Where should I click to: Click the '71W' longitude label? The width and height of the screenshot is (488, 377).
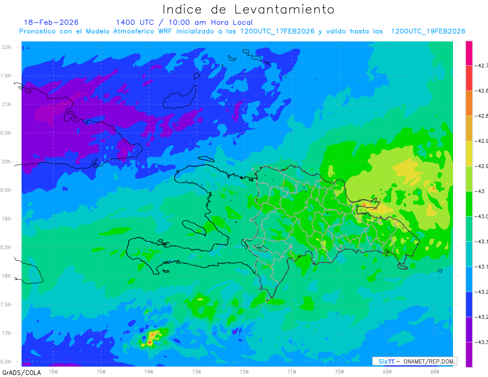click(x=292, y=371)
